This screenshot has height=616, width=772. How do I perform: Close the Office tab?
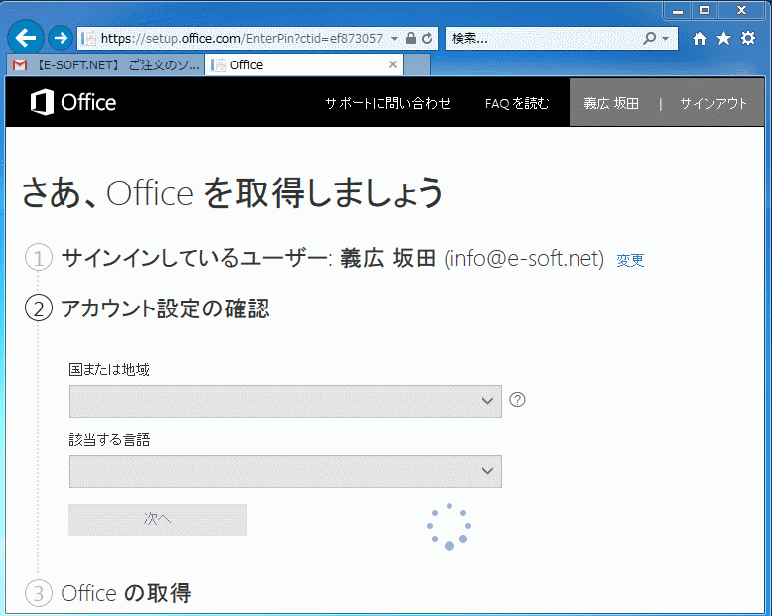click(392, 64)
